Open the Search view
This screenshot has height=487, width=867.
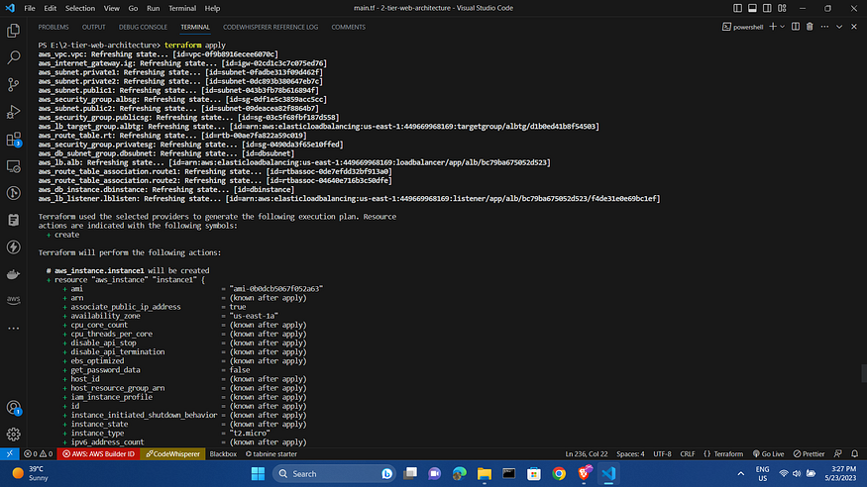[13, 57]
